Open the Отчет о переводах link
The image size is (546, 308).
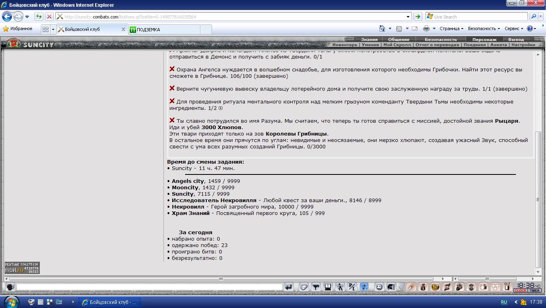tap(437, 45)
